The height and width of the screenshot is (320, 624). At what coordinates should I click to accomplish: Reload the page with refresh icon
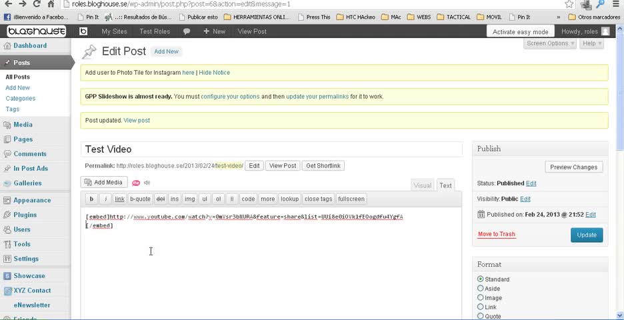[37, 4]
